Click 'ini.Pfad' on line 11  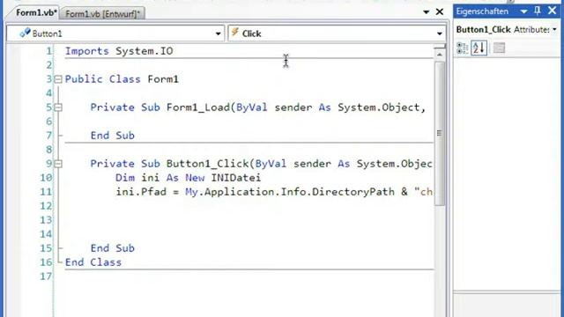[x=141, y=192]
